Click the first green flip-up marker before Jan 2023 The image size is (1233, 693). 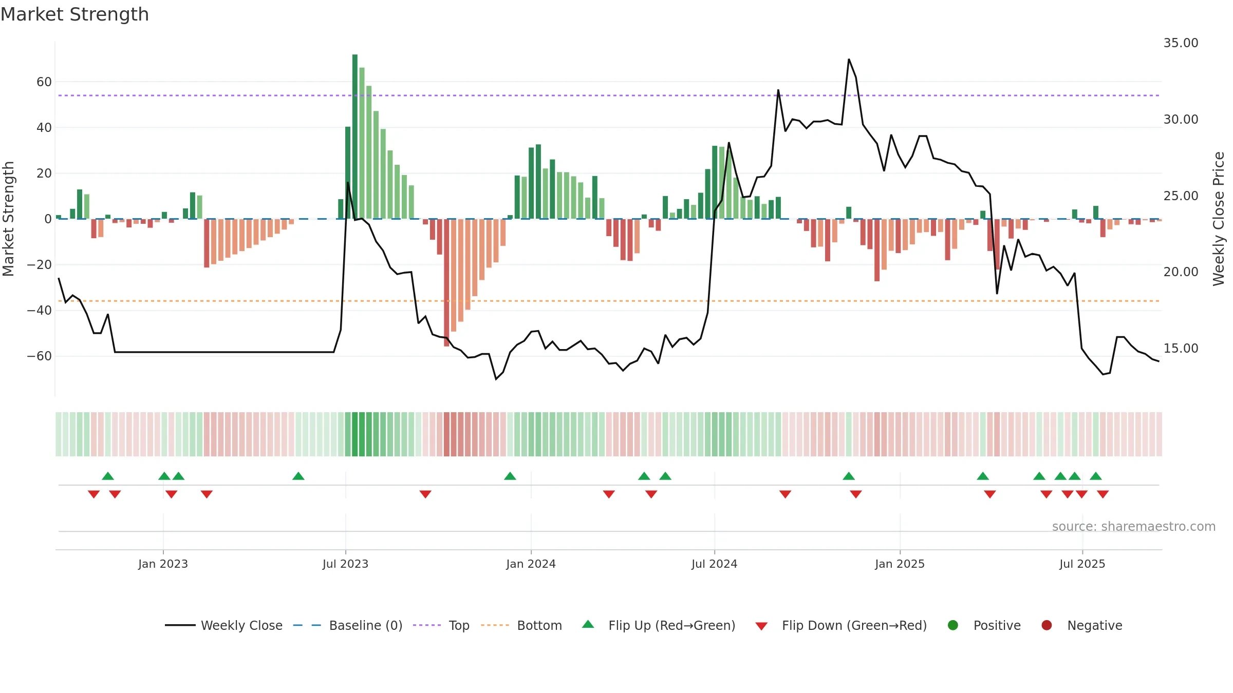(108, 476)
